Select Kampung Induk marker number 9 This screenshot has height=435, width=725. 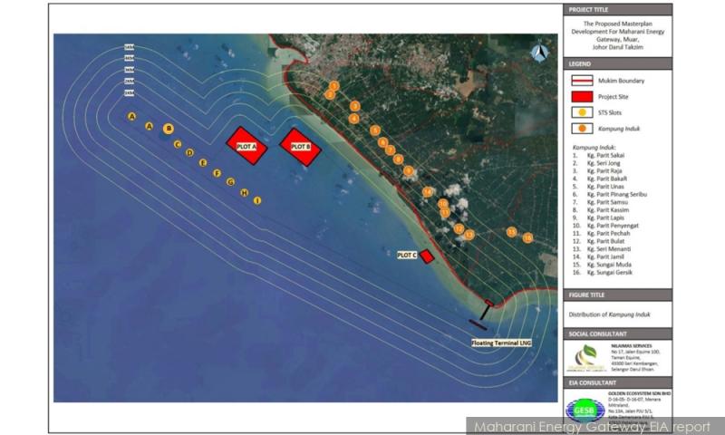point(409,170)
